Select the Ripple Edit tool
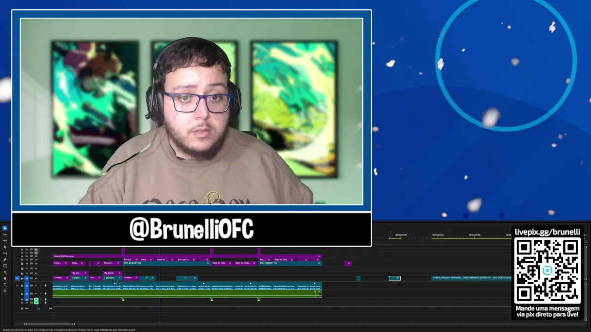 (x=5, y=241)
